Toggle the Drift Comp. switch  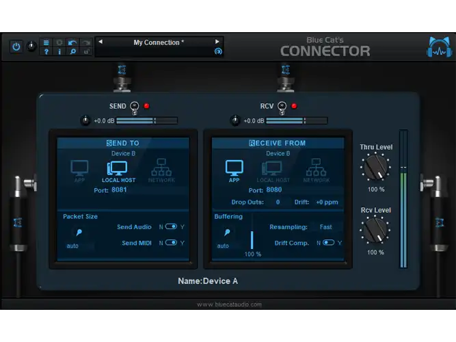click(x=328, y=242)
